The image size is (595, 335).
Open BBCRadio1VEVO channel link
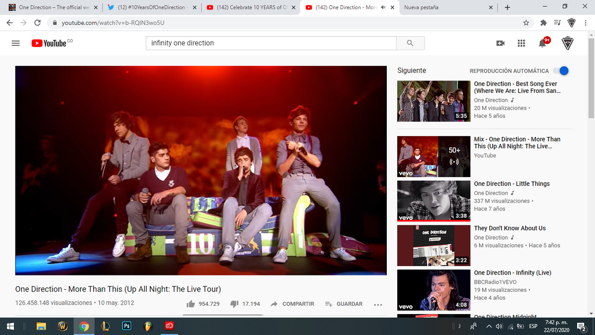pyautogui.click(x=496, y=282)
